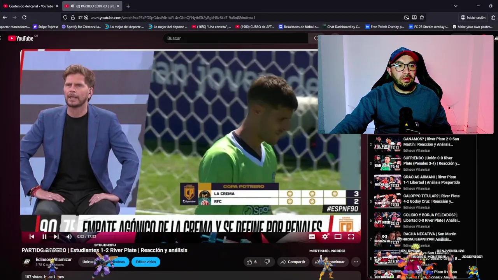Close the Contenido del canal tab

pyautogui.click(x=57, y=6)
